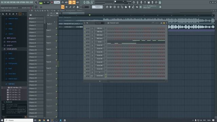Open the Browser view icon
Screen dimensions: 217x122
(122, 7)
